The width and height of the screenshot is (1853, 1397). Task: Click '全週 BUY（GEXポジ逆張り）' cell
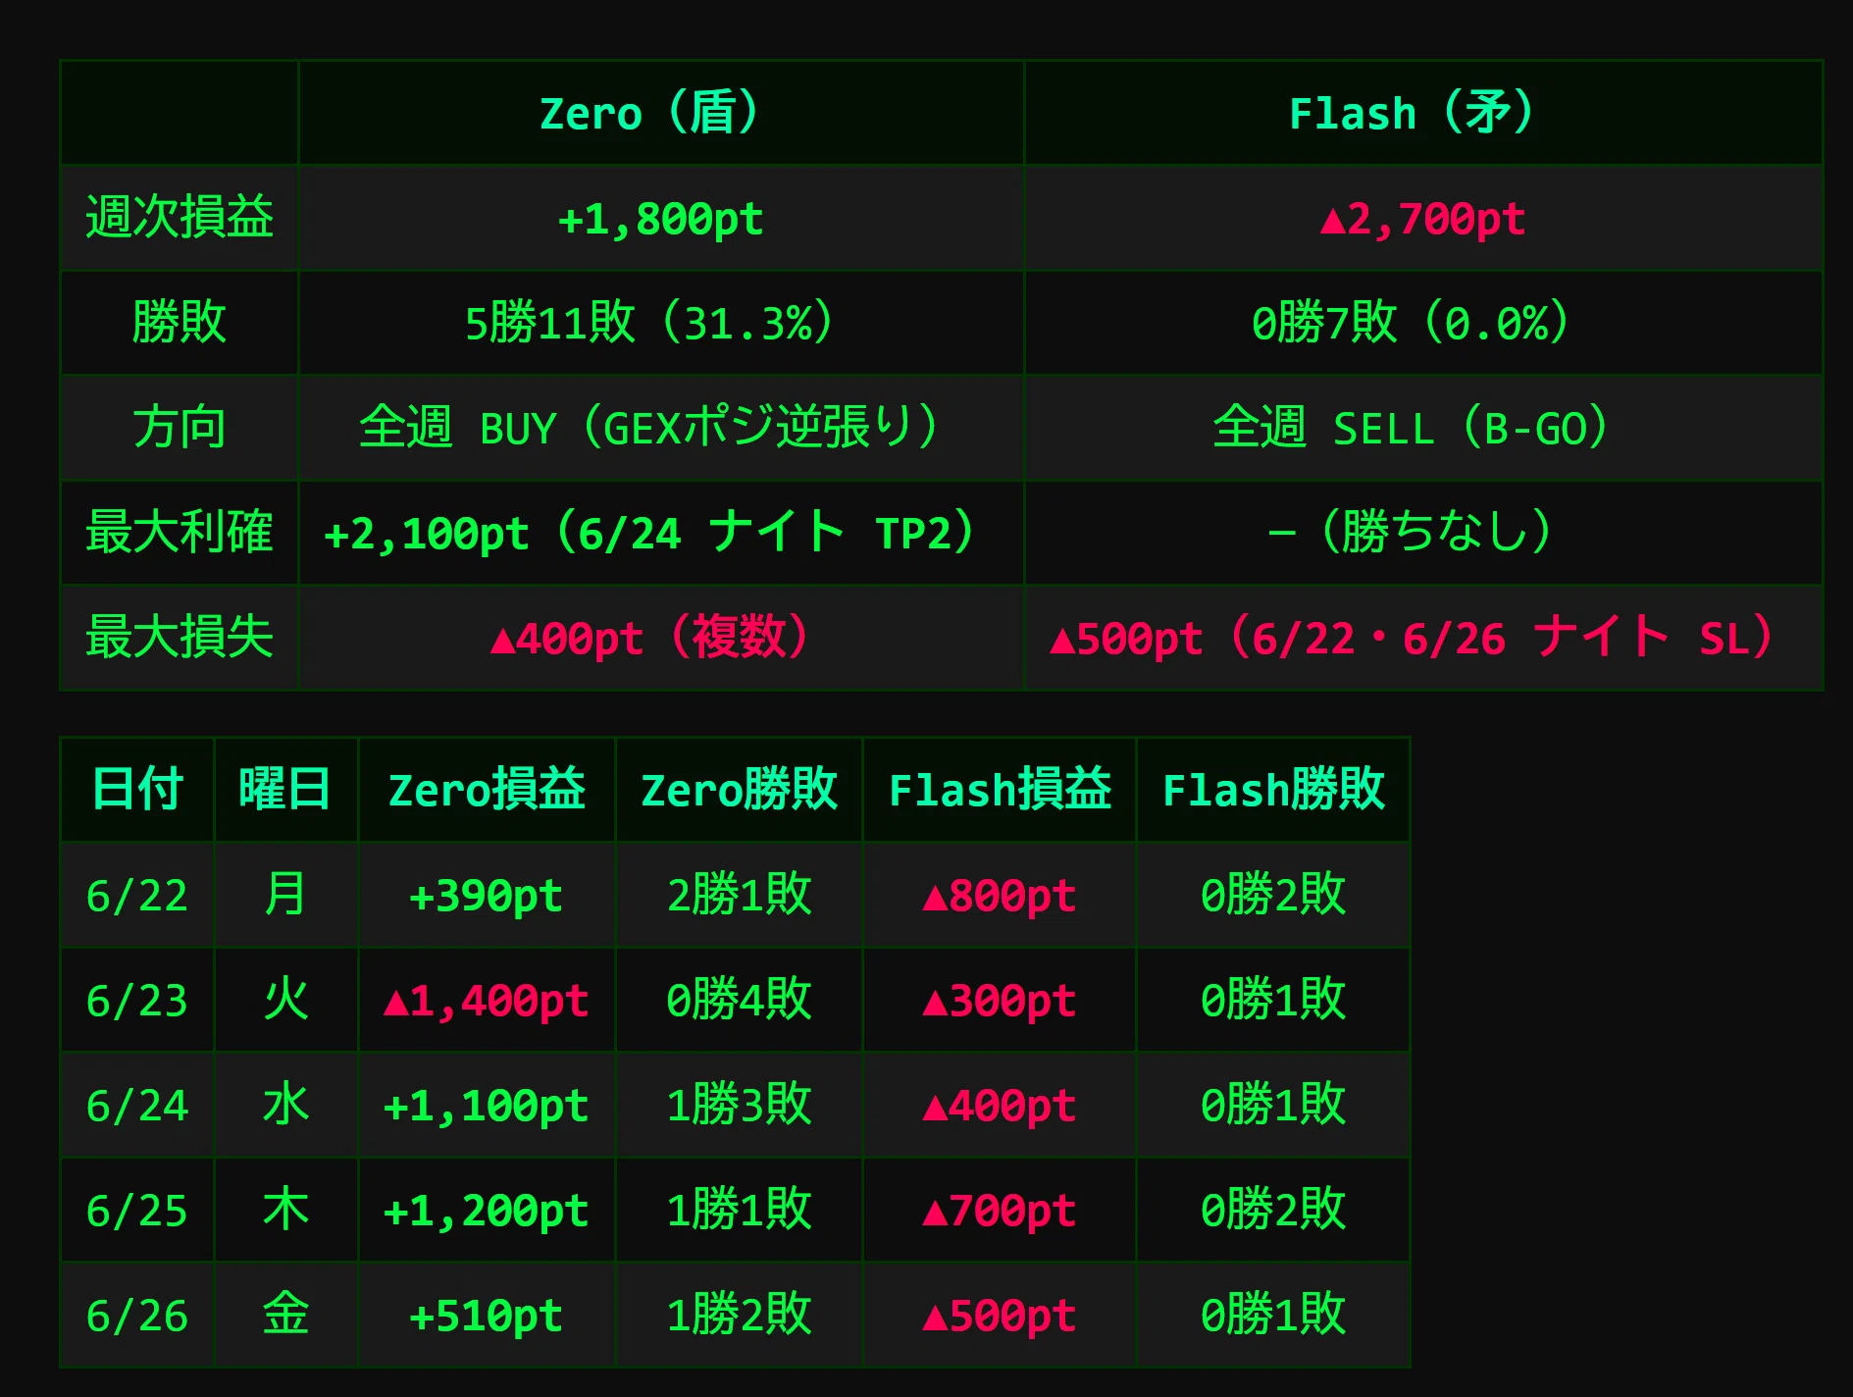(661, 428)
